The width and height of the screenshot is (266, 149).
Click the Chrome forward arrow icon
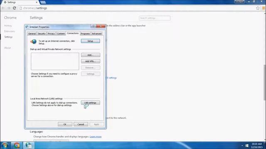click(9, 8)
